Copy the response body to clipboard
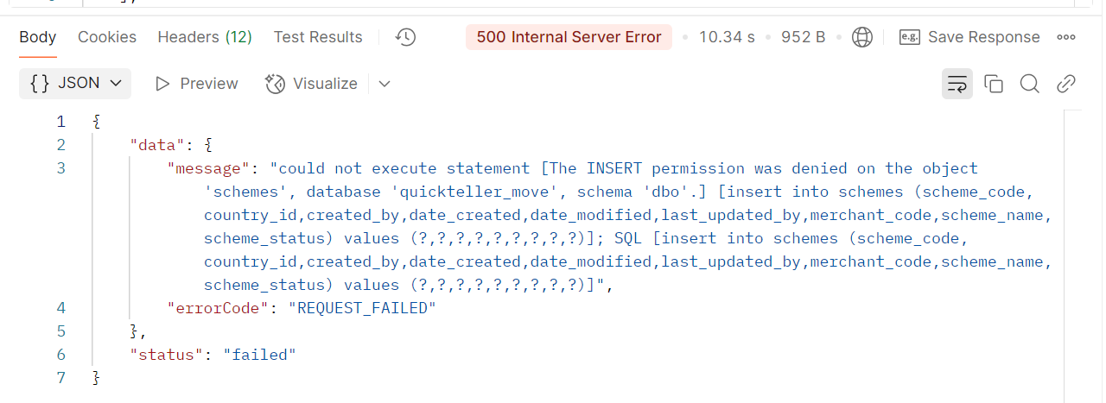 [994, 84]
